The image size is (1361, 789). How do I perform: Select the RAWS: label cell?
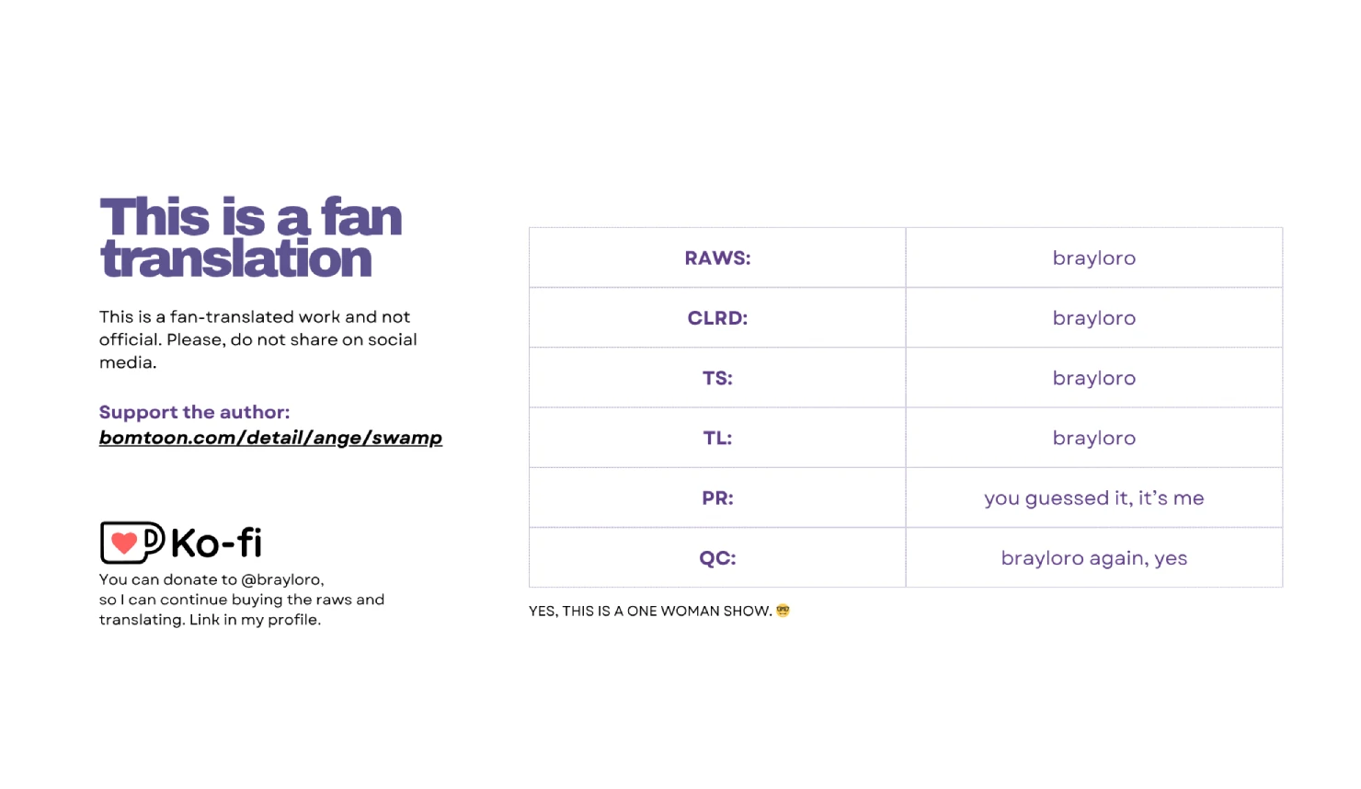717,258
